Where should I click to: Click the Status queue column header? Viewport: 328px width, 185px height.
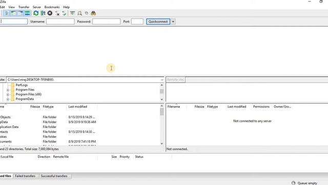tap(139, 157)
